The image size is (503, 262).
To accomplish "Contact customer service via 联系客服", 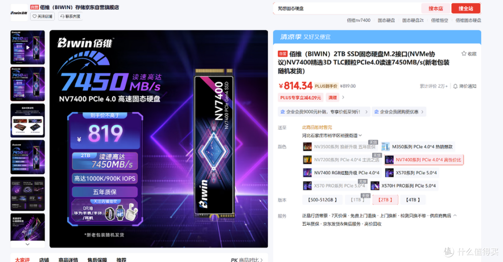I will coord(70,16).
